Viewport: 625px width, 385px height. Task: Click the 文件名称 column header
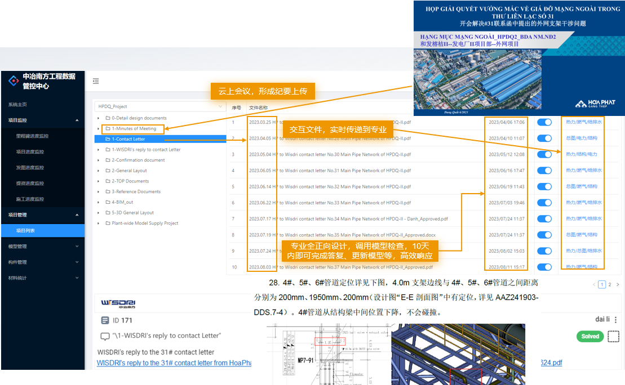258,108
